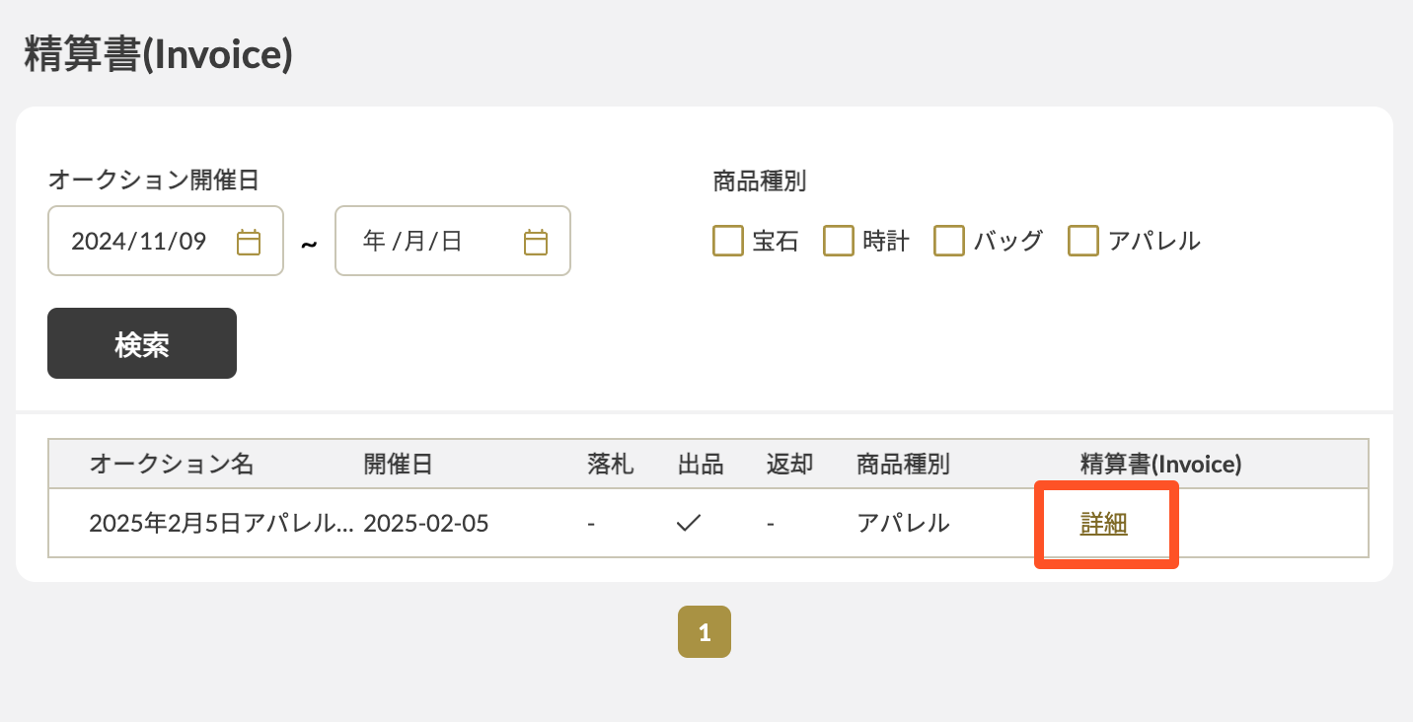Screen dimensions: 1413x722
Task: Check the バッグ product type checkbox
Action: click(x=949, y=241)
